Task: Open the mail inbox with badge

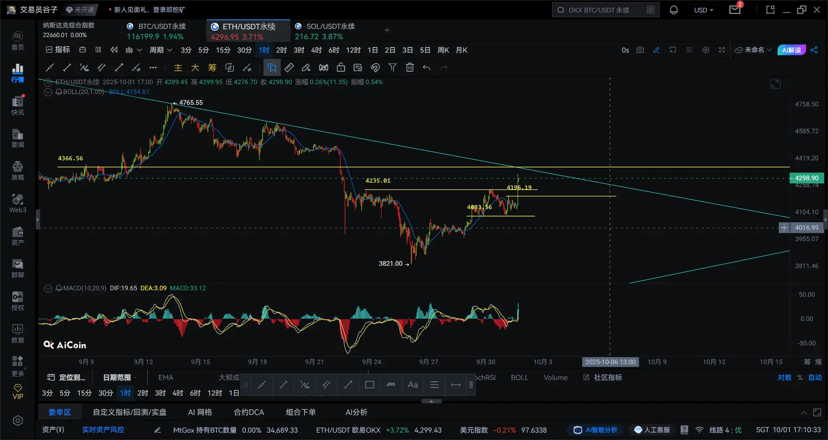Action: click(735, 9)
